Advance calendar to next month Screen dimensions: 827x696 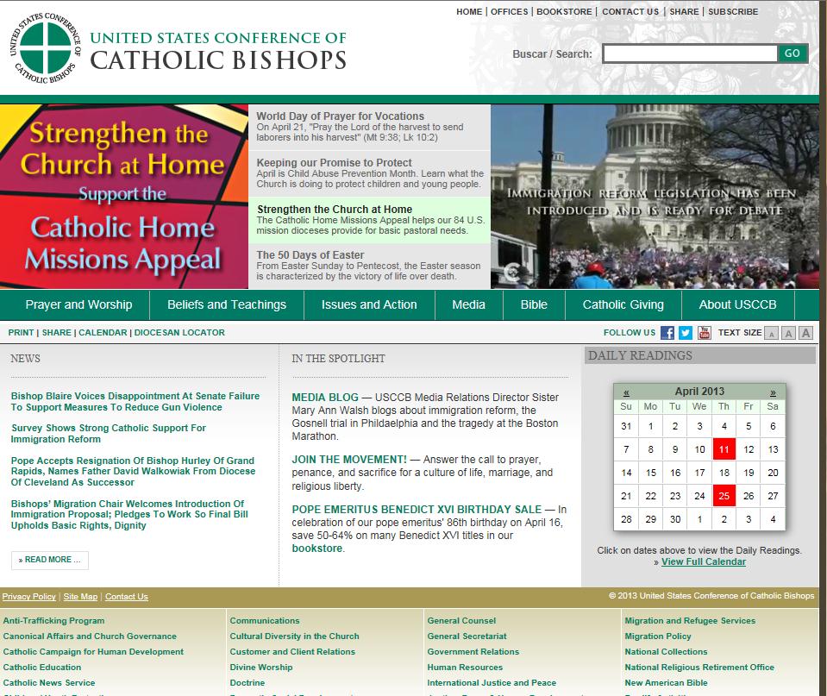(773, 392)
